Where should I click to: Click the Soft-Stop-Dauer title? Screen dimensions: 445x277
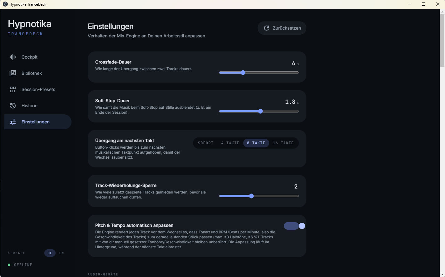[112, 101]
